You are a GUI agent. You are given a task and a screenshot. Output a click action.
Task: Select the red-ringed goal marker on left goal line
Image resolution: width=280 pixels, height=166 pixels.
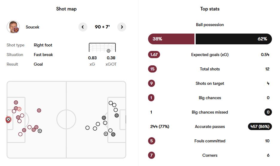(x=8, y=120)
